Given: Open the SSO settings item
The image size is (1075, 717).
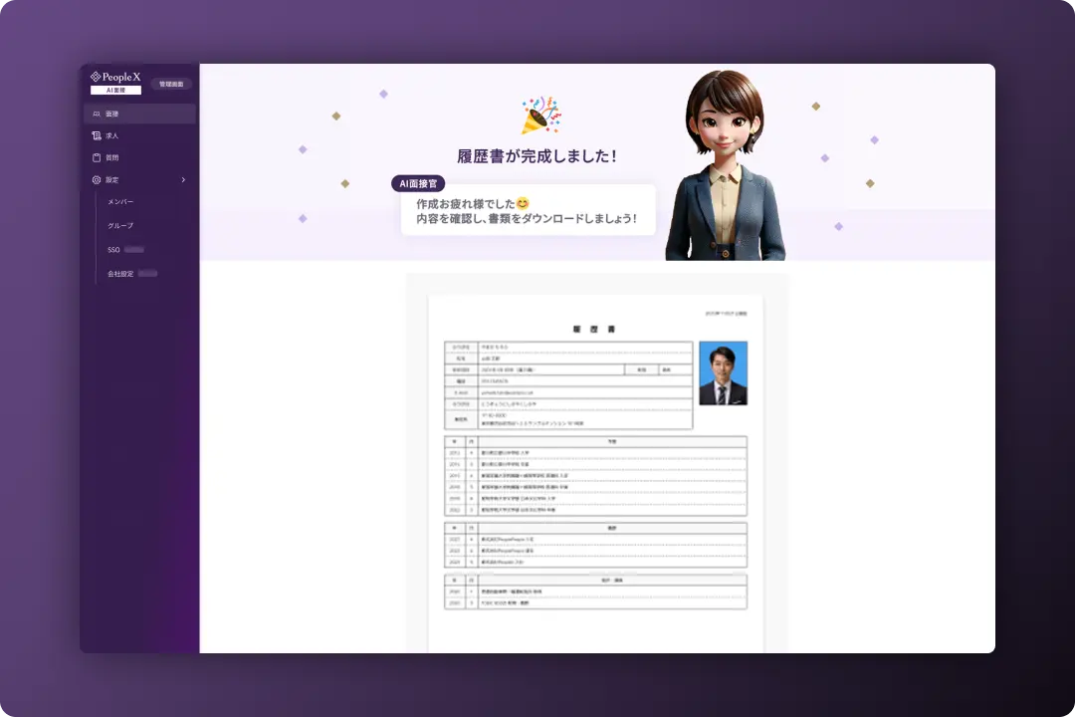Looking at the screenshot, I should 111,249.
